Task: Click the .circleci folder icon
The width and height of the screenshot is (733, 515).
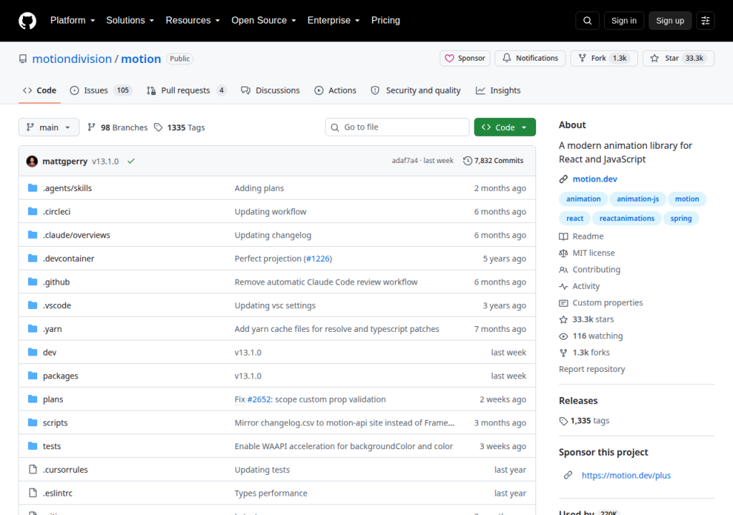Action: pyautogui.click(x=32, y=211)
